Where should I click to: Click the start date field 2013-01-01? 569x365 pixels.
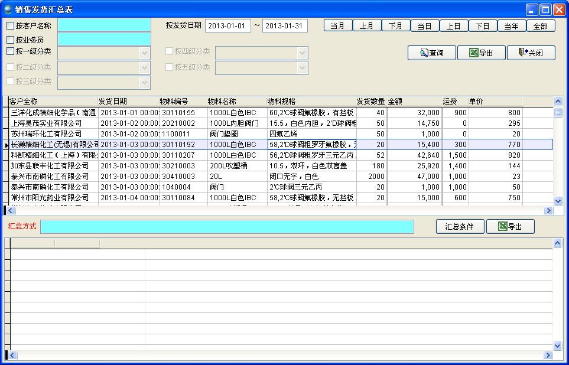click(x=228, y=26)
